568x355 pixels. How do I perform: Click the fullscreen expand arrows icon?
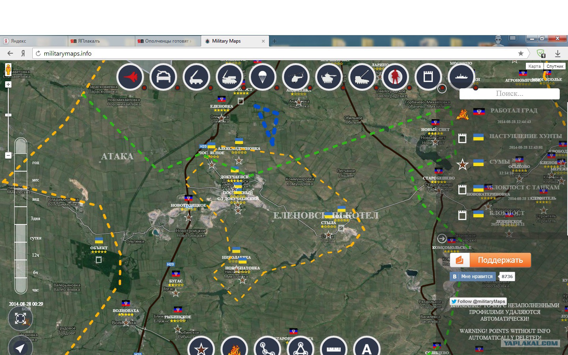pos(20,318)
